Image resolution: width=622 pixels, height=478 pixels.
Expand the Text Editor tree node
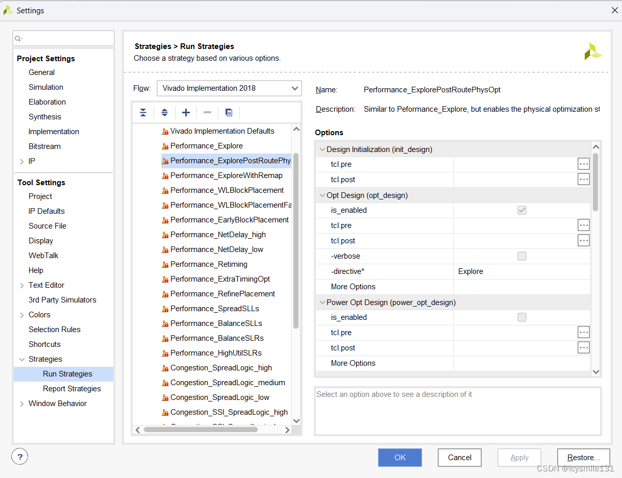point(22,285)
